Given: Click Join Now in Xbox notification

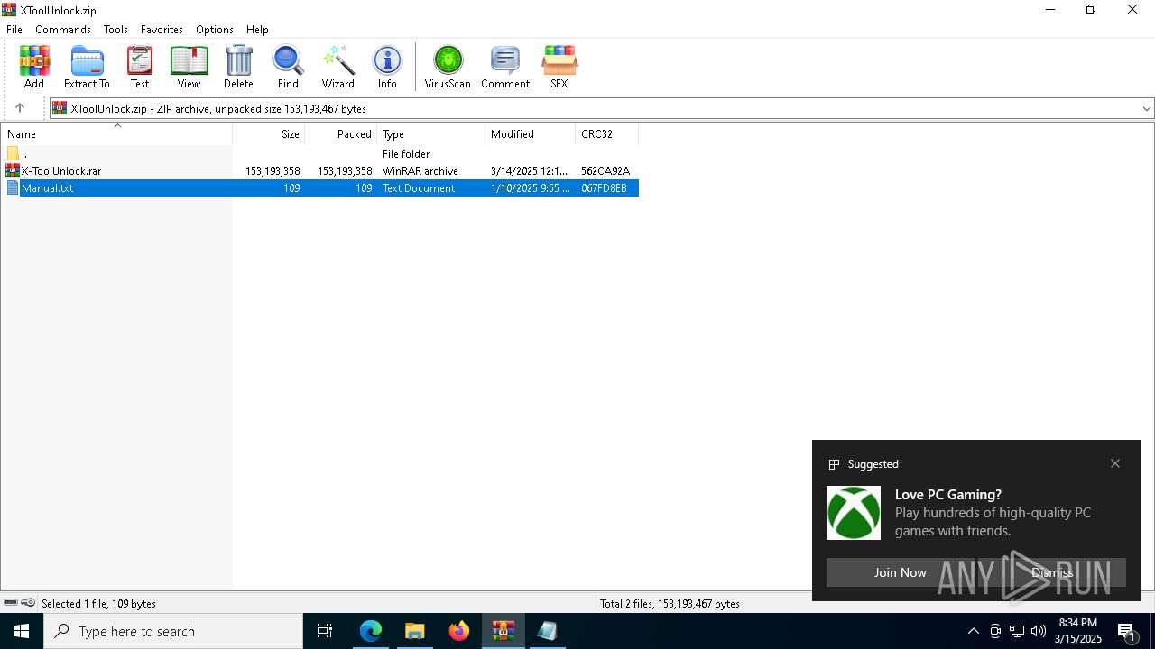Looking at the screenshot, I should [900, 572].
